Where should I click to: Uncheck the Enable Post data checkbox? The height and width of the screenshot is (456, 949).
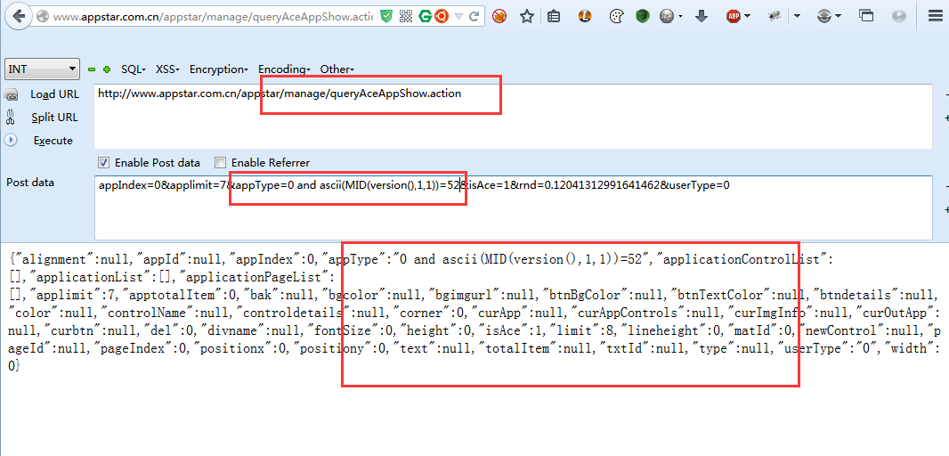tap(103, 162)
